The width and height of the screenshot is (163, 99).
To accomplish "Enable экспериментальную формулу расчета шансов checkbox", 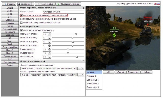I will point(21,19).
